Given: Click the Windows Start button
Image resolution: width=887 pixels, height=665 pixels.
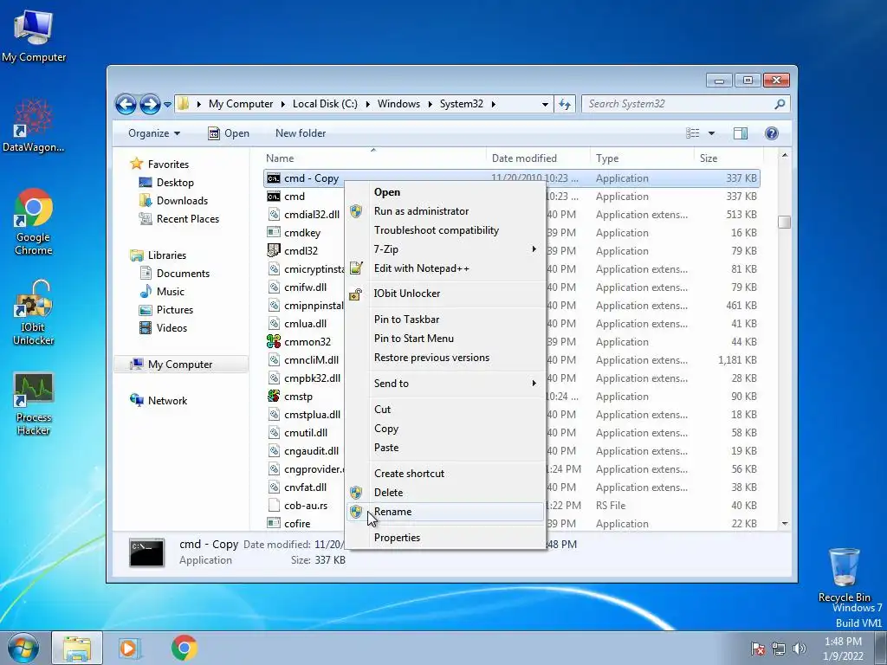Looking at the screenshot, I should tap(23, 649).
